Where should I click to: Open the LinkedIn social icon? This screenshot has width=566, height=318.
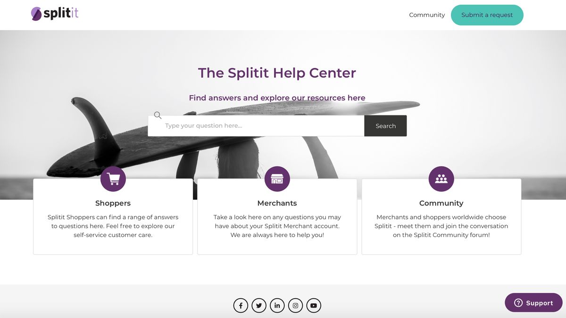pyautogui.click(x=277, y=306)
